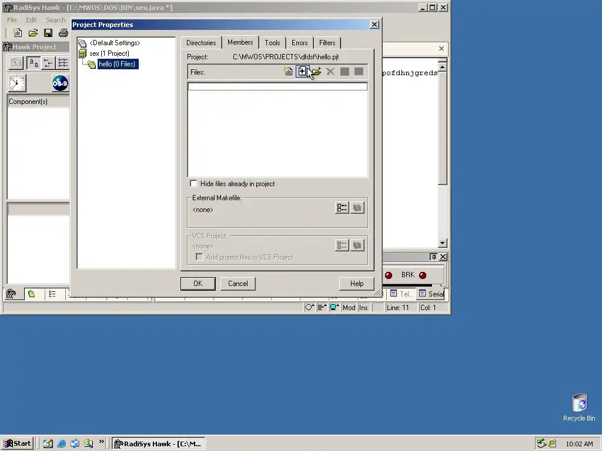
Task: Select sex (1 Project) tree node
Action: [109, 53]
